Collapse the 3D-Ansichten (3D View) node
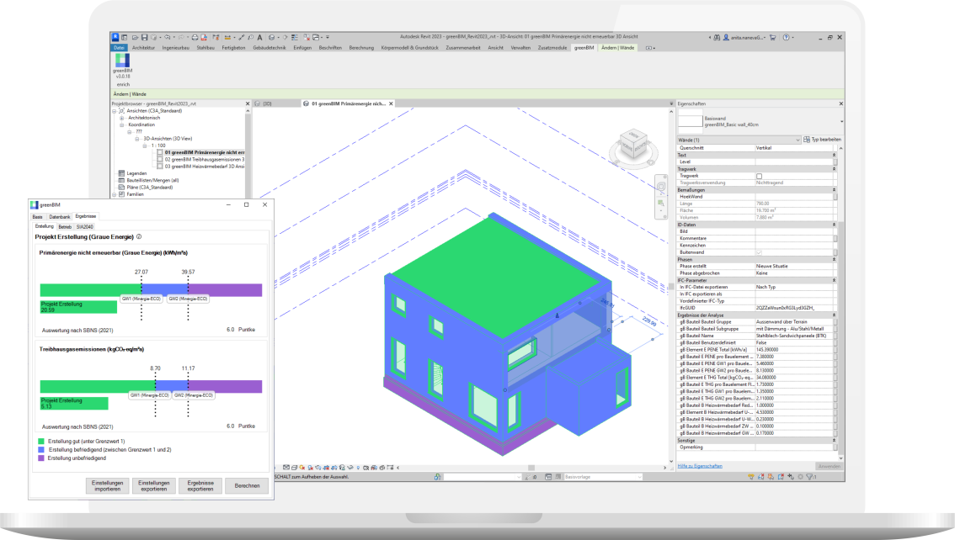955x540 pixels. 137,139
